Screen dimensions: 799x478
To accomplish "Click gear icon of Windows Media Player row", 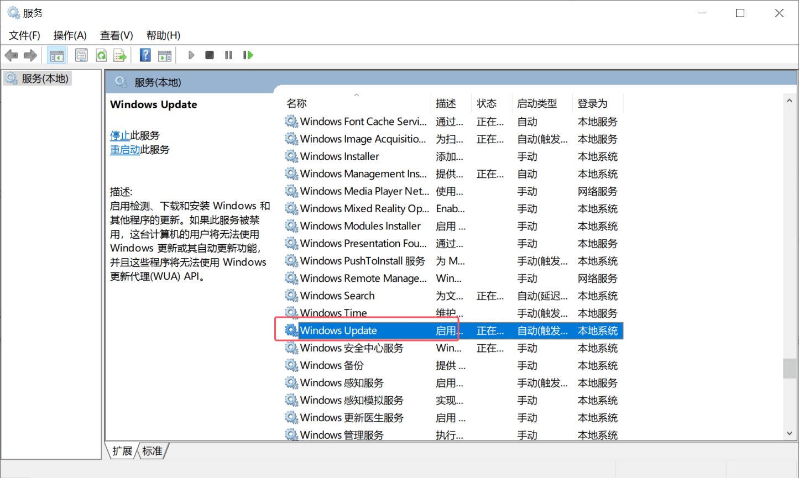I will 291,191.
